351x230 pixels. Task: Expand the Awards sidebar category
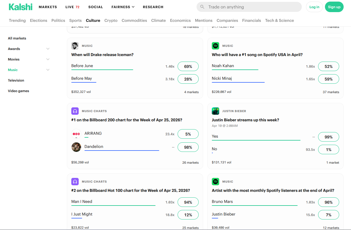(48, 49)
